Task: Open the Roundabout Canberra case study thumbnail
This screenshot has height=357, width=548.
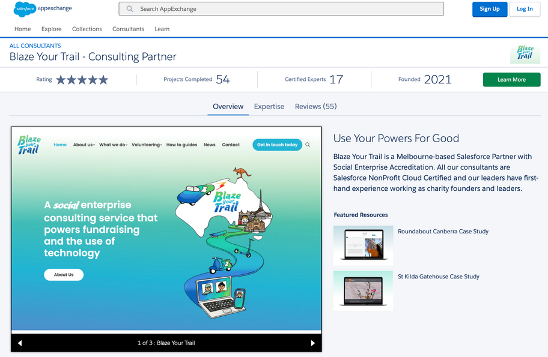Action: tap(363, 245)
